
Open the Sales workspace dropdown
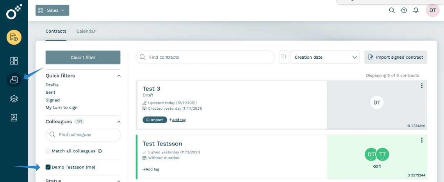pyautogui.click(x=52, y=10)
